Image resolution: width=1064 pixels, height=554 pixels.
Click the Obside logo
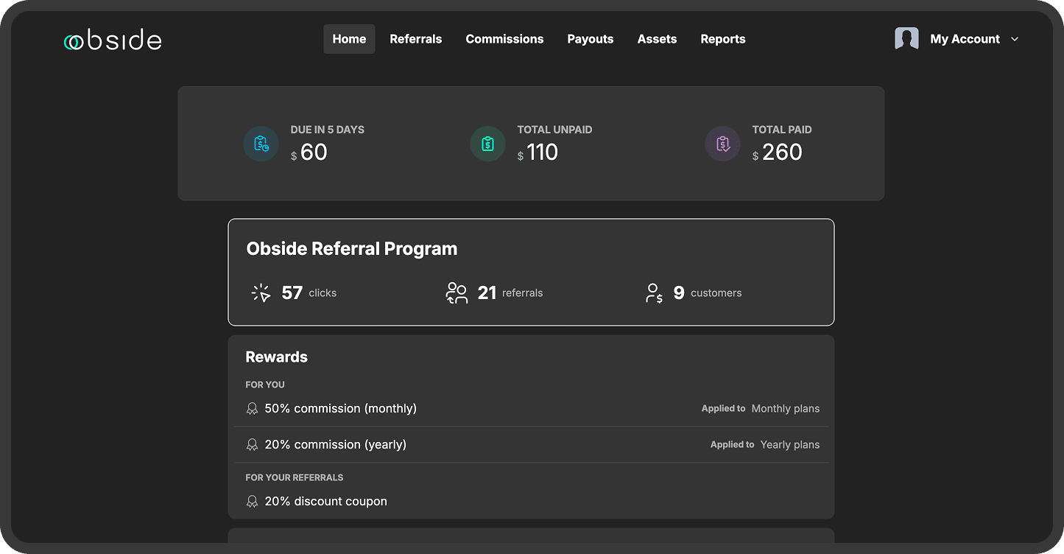(112, 41)
